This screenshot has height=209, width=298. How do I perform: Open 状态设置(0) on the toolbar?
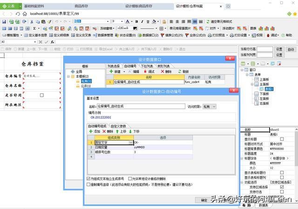(x=125, y=35)
